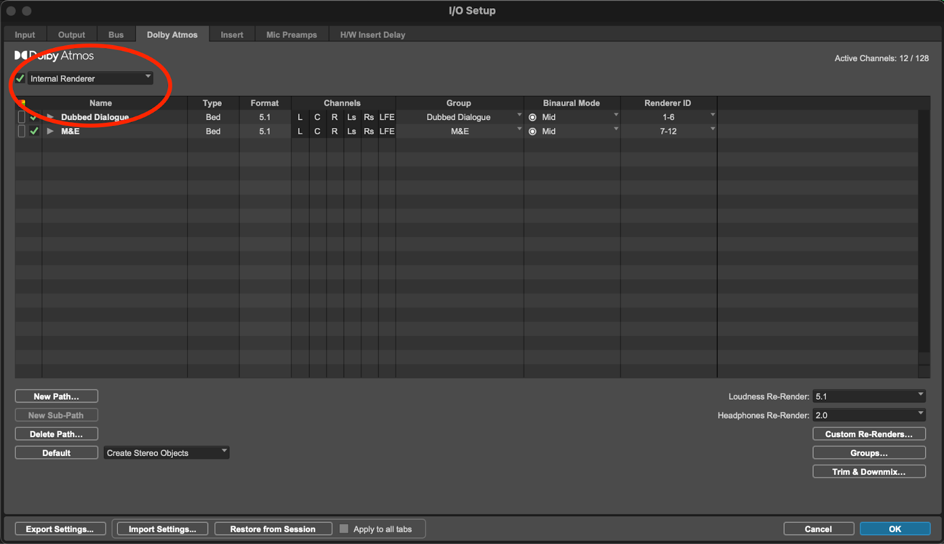Click Export Settings button
The height and width of the screenshot is (544, 944).
[x=60, y=529]
